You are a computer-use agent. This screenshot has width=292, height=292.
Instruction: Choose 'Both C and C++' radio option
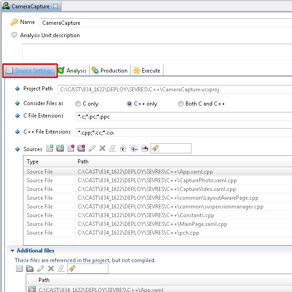(181, 104)
